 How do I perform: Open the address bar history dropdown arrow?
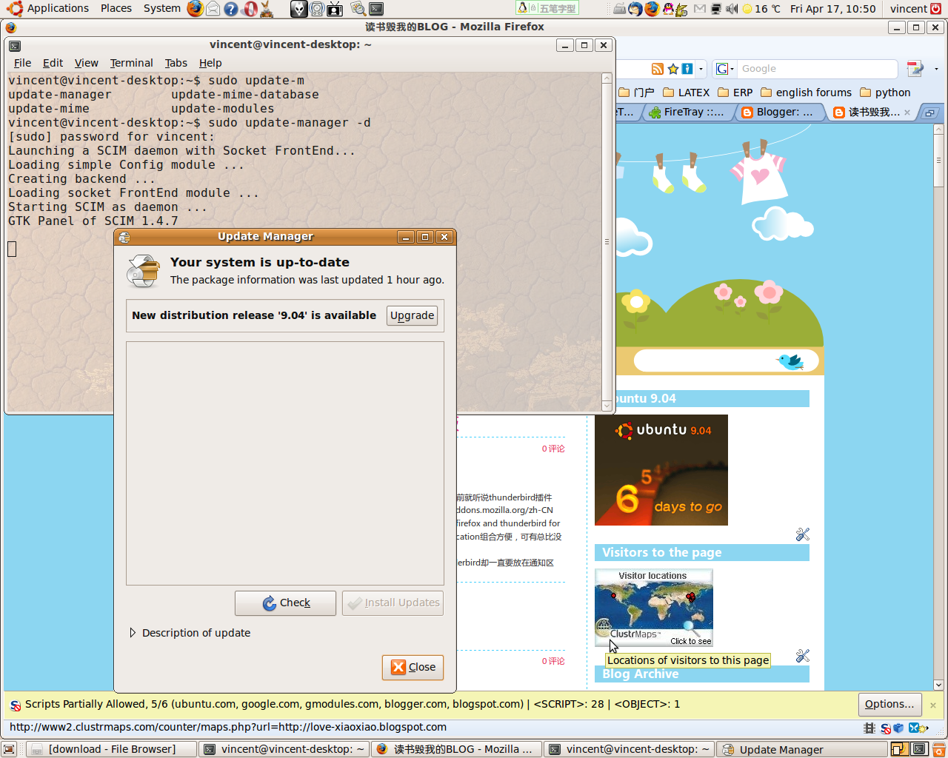pyautogui.click(x=701, y=69)
